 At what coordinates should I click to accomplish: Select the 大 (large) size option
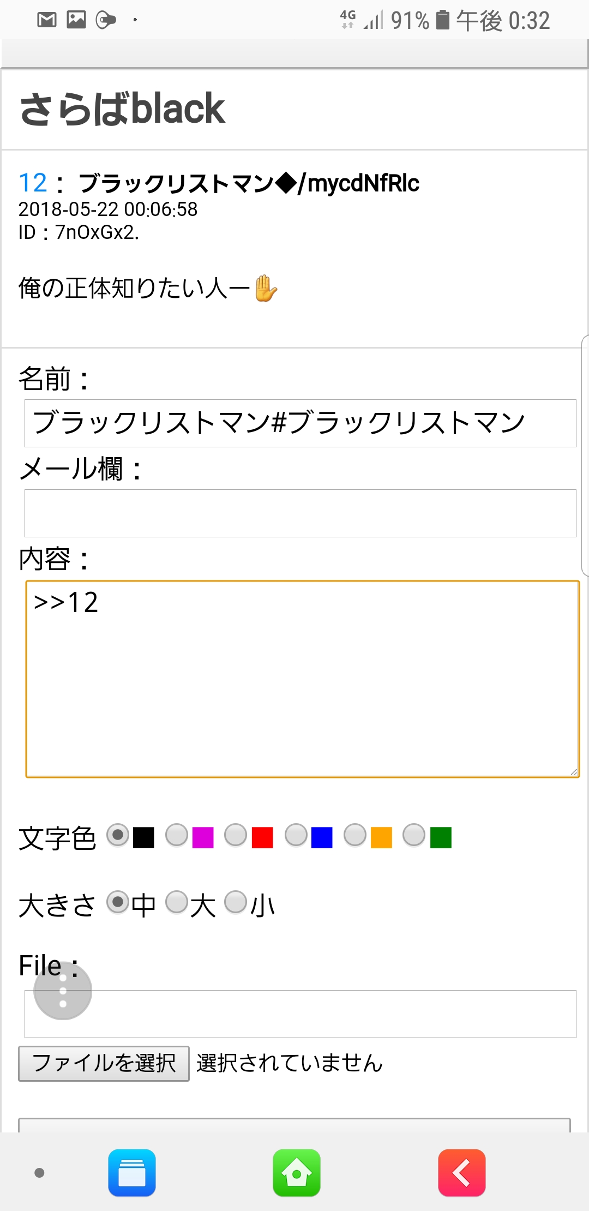177,902
